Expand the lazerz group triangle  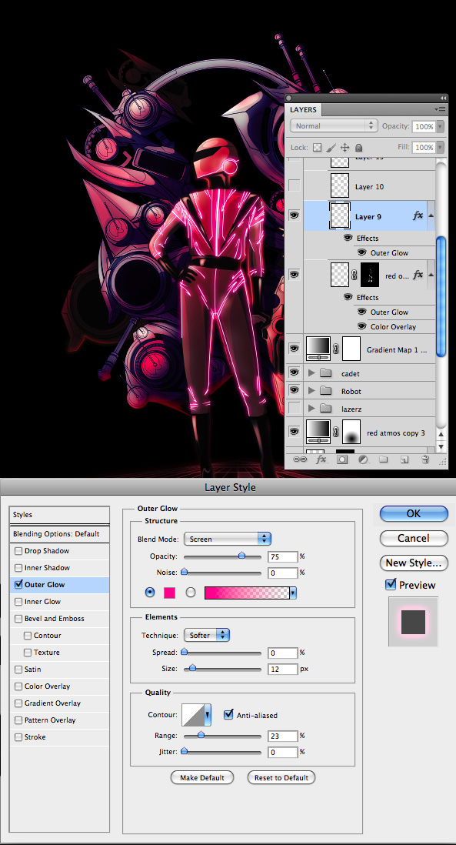click(311, 409)
